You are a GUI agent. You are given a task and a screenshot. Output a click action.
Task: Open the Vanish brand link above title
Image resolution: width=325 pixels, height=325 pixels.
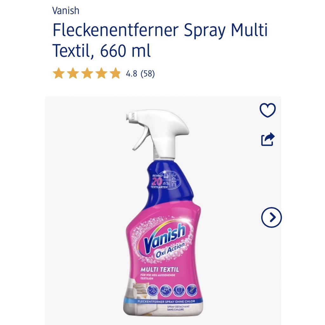pos(66,11)
